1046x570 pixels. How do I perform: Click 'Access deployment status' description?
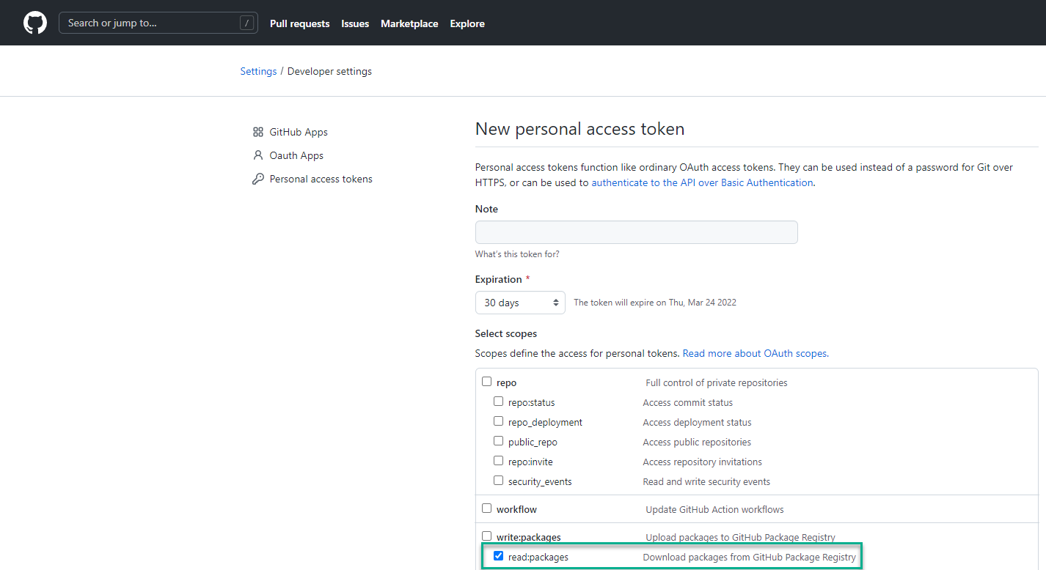pos(697,422)
